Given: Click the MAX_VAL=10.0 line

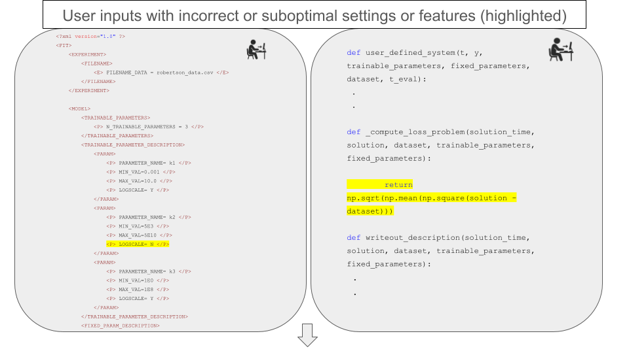Looking at the screenshot, I should (x=139, y=180).
